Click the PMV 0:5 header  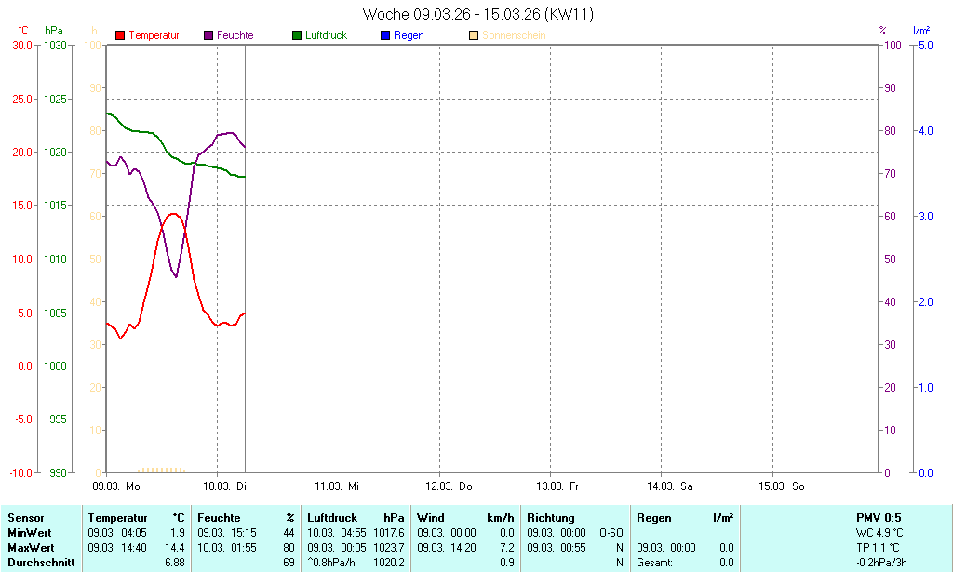point(879,518)
